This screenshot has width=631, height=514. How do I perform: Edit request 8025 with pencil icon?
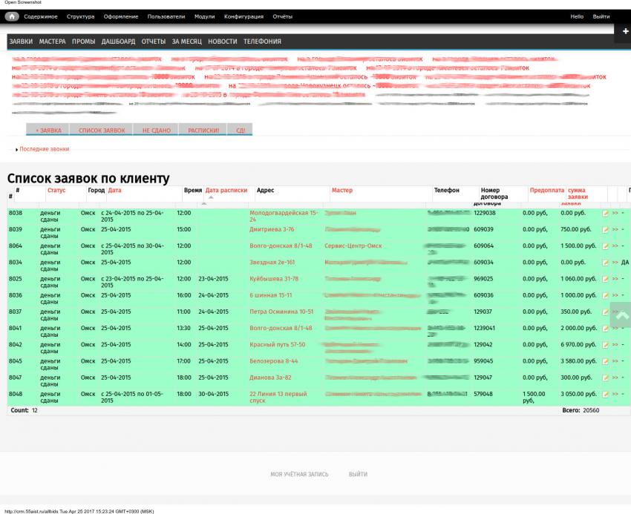pyautogui.click(x=605, y=279)
